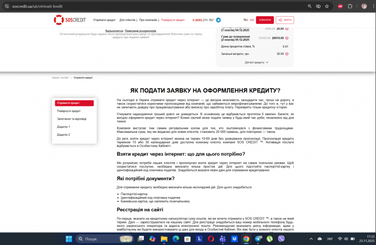This screenshot has height=245, width=376.
Task: Open the browser zoom magnifier icon
Action: [x=309, y=6]
